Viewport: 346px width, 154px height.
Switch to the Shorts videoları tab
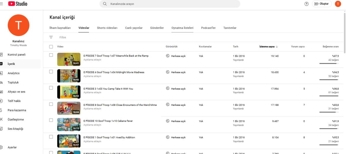107,28
